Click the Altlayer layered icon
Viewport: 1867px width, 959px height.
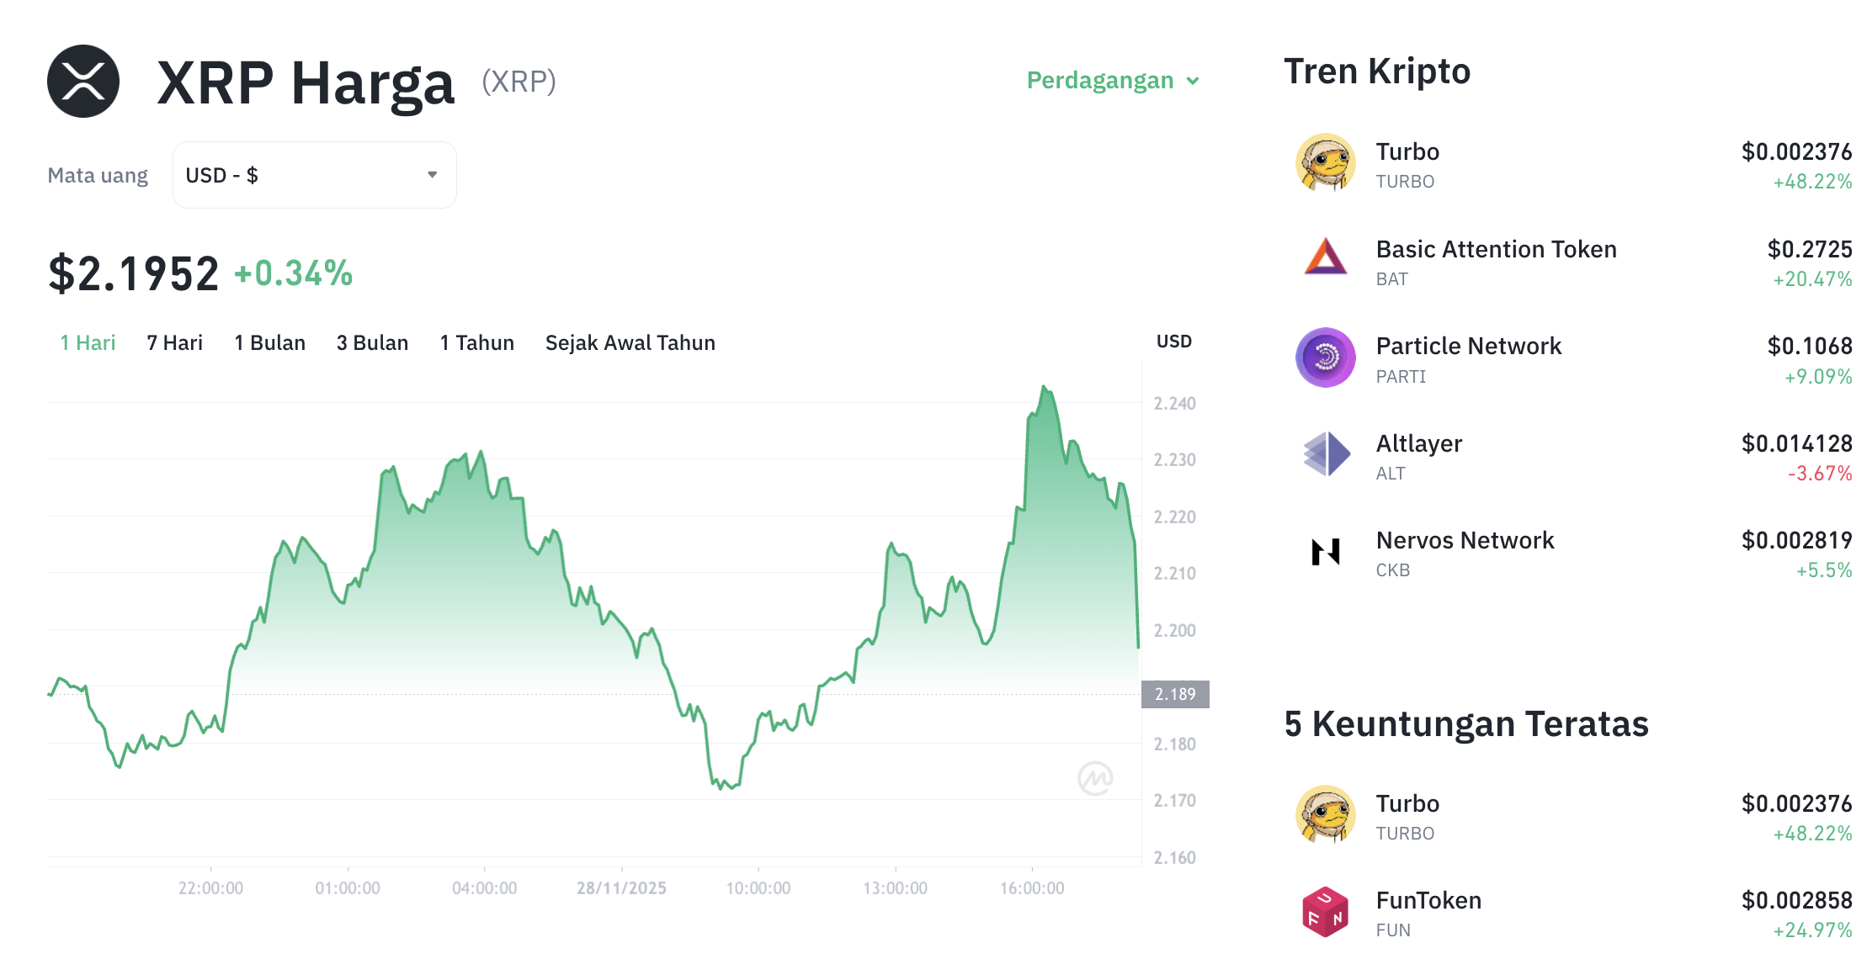[x=1325, y=455]
